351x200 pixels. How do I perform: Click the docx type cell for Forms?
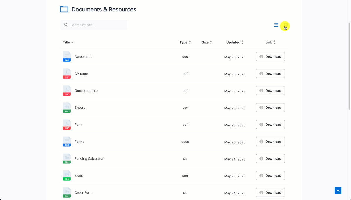point(185,142)
